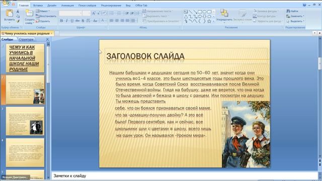
Task: Close the 'Чему учились наши родные' document tab
Action: (x=51, y=33)
